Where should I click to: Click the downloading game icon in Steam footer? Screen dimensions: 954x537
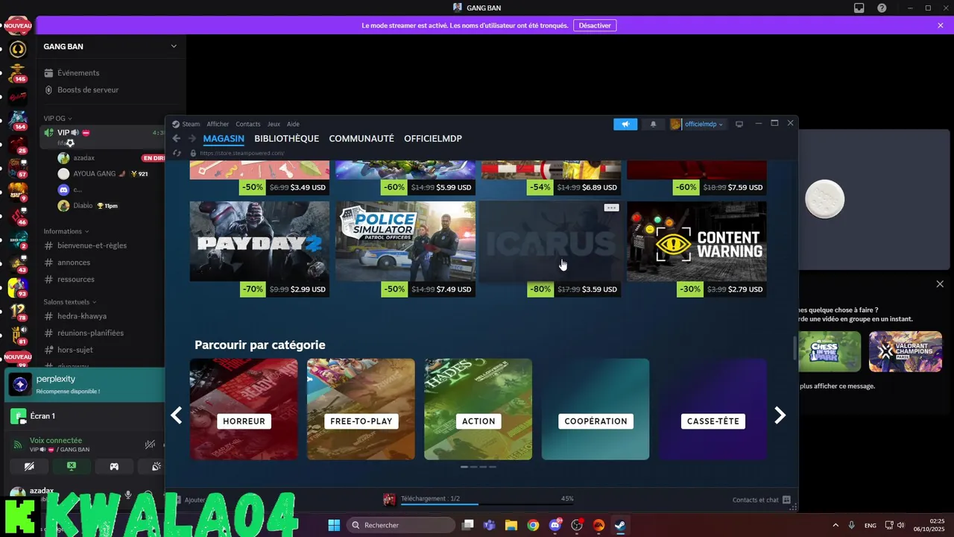tap(389, 499)
